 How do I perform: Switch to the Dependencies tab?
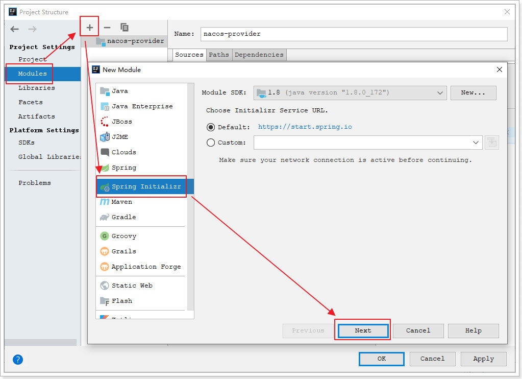259,55
